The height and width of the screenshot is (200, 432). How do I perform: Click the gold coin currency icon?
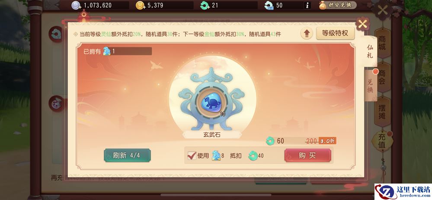[x=140, y=5]
